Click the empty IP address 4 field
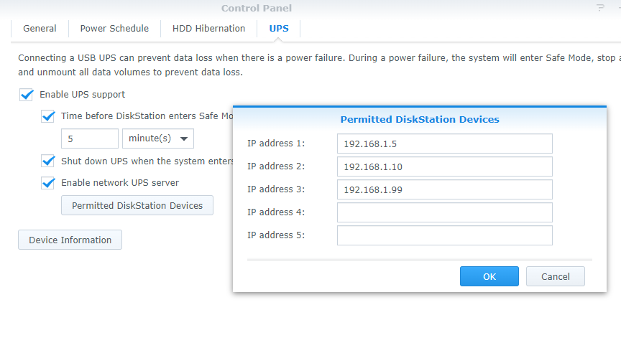Viewport: 621px width, 343px height. pyautogui.click(x=444, y=212)
